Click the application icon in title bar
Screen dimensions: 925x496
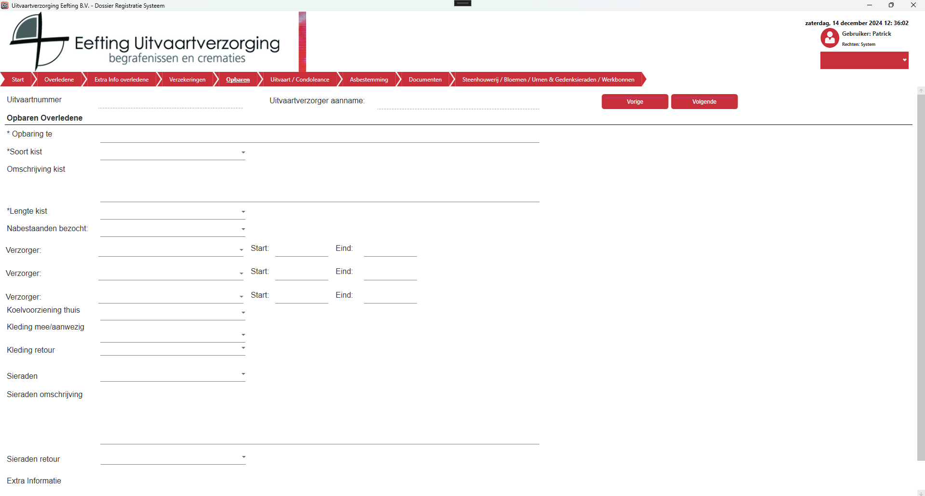[x=5, y=5]
